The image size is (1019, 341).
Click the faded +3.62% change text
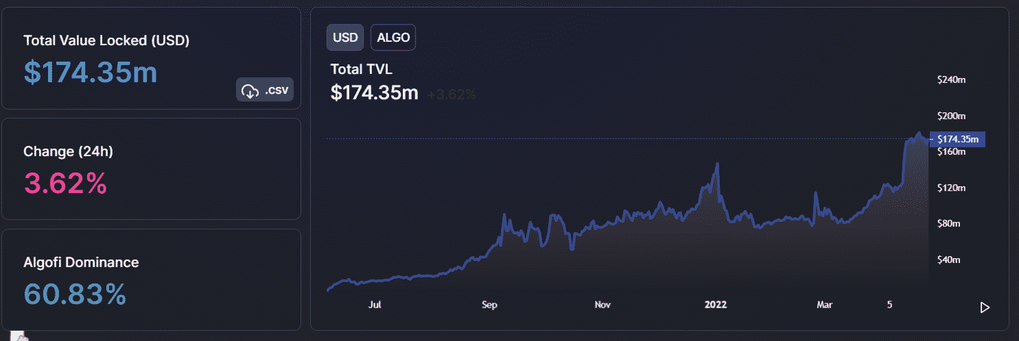452,94
